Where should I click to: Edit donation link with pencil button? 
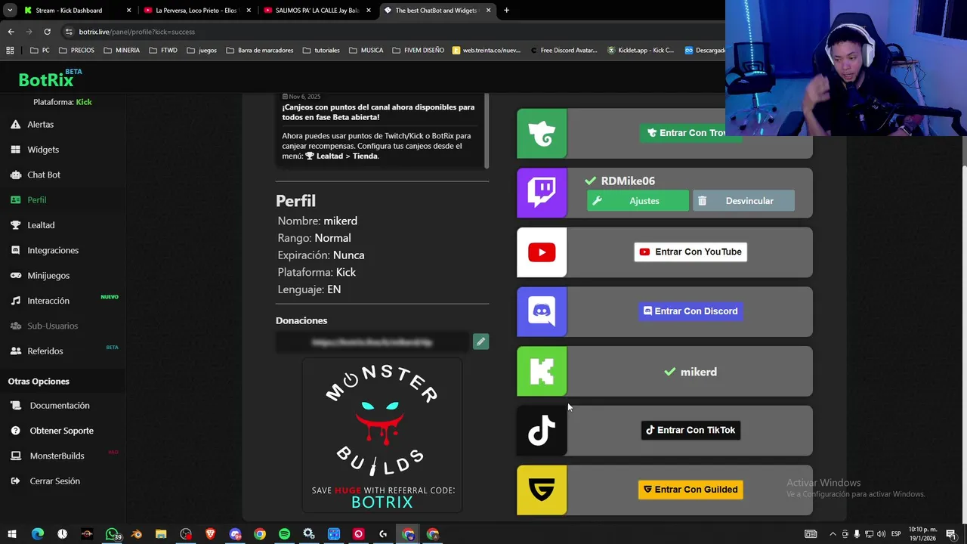(480, 342)
